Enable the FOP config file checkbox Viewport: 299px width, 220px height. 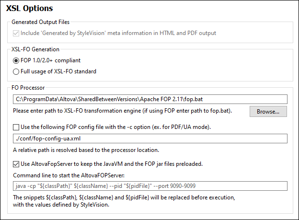[16, 127]
